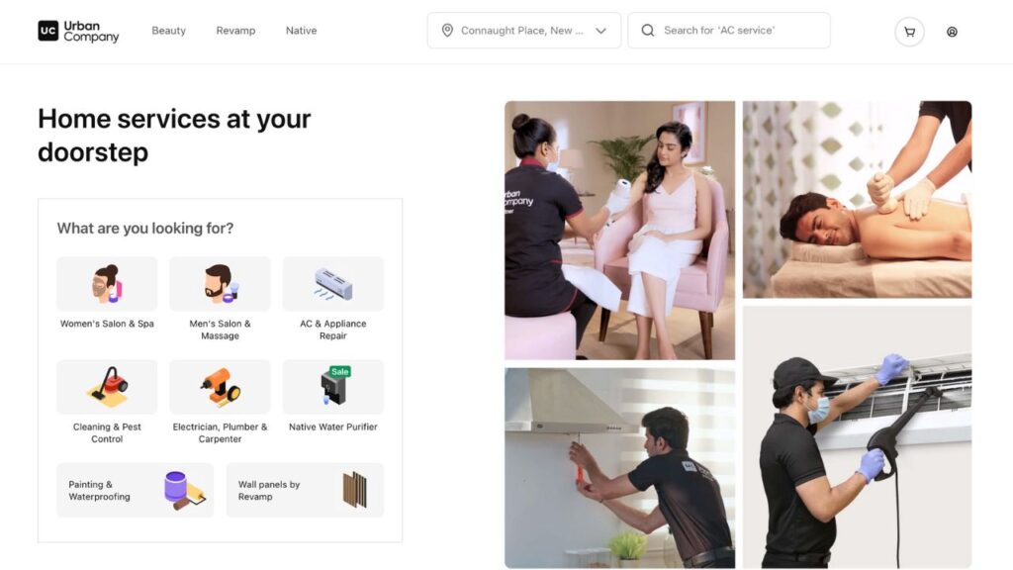Open Painting & Waterproofing card
The height and width of the screenshot is (570, 1013).
point(135,490)
